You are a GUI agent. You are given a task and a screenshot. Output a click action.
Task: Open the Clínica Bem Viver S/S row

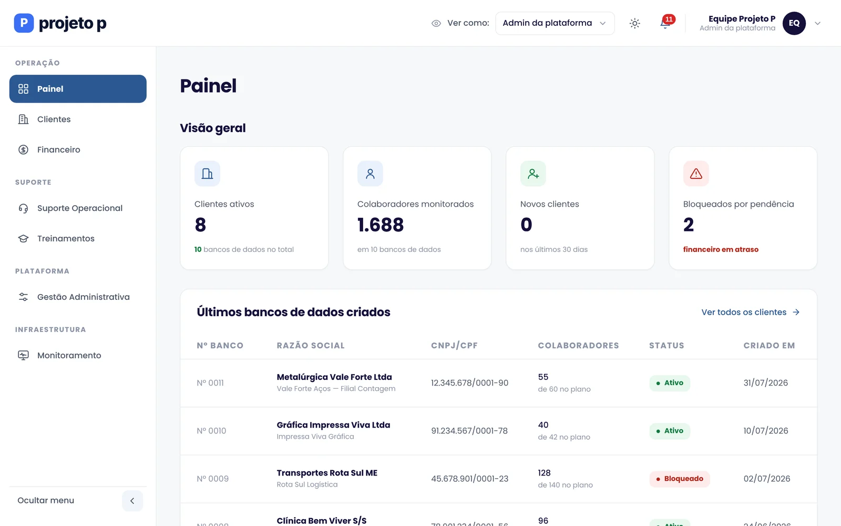498,515
